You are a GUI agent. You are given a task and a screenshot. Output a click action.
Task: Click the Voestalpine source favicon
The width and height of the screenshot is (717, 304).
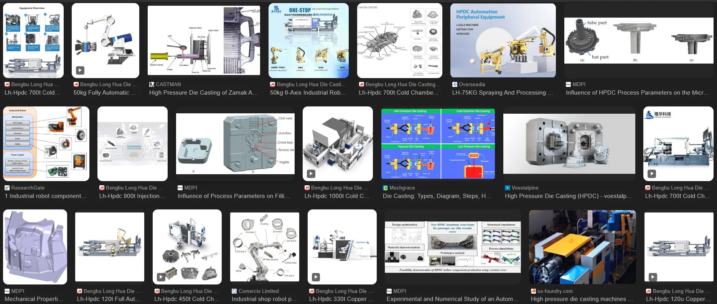click(x=508, y=188)
